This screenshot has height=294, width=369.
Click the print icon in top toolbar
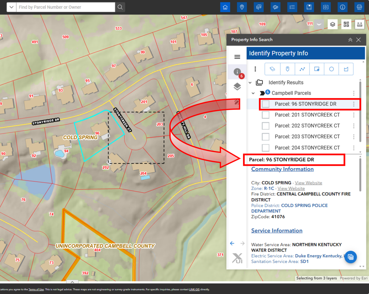pyautogui.click(x=359, y=7)
